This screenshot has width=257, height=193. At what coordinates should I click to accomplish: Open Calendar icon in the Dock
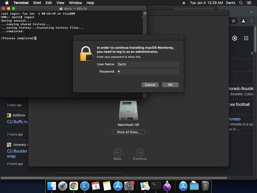coord(96,186)
